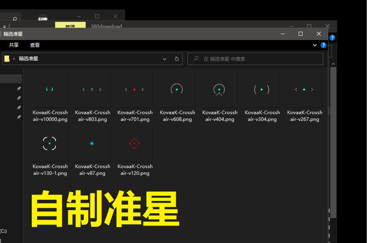Image resolution: width=389 pixels, height=243 pixels.
Task: Open the address bar history dropdown arrow
Action: coord(164,59)
